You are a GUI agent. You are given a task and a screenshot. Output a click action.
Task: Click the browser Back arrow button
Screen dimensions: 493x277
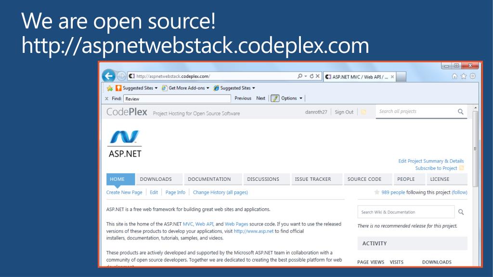[x=108, y=76]
